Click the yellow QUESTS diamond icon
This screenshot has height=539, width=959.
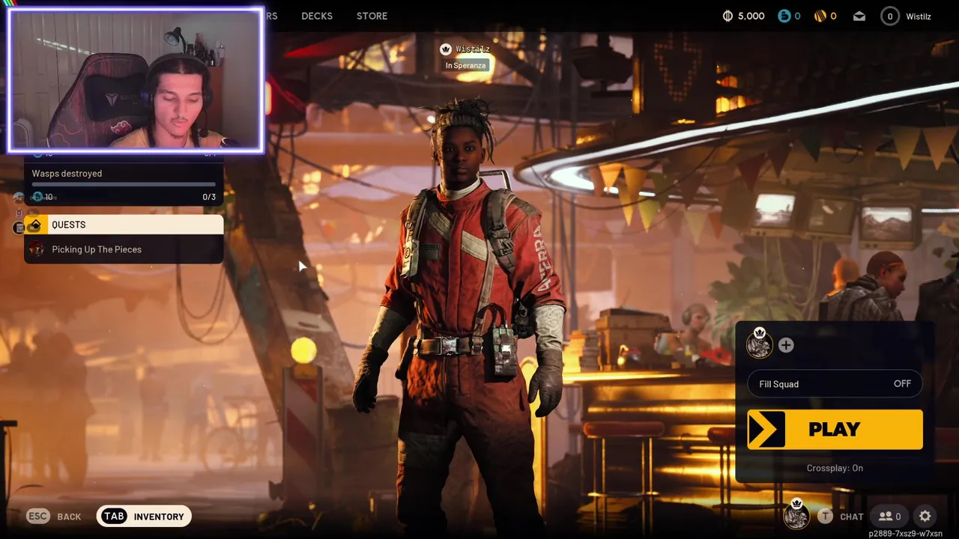(34, 225)
